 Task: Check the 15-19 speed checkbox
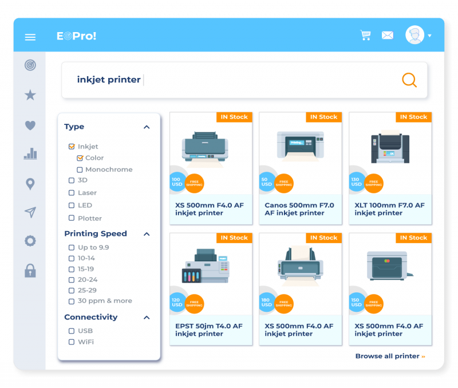[x=71, y=269]
